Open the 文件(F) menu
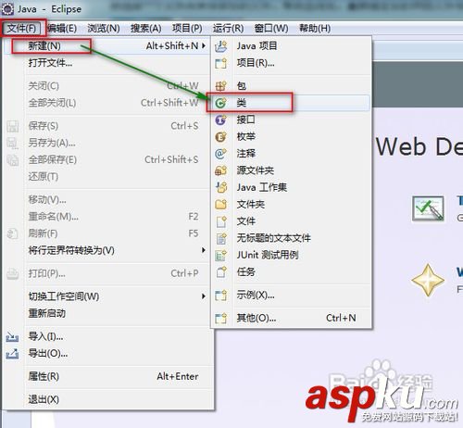 click(22, 29)
